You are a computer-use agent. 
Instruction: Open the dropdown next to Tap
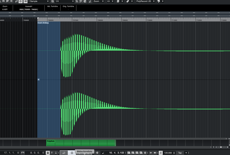(x=186, y=153)
